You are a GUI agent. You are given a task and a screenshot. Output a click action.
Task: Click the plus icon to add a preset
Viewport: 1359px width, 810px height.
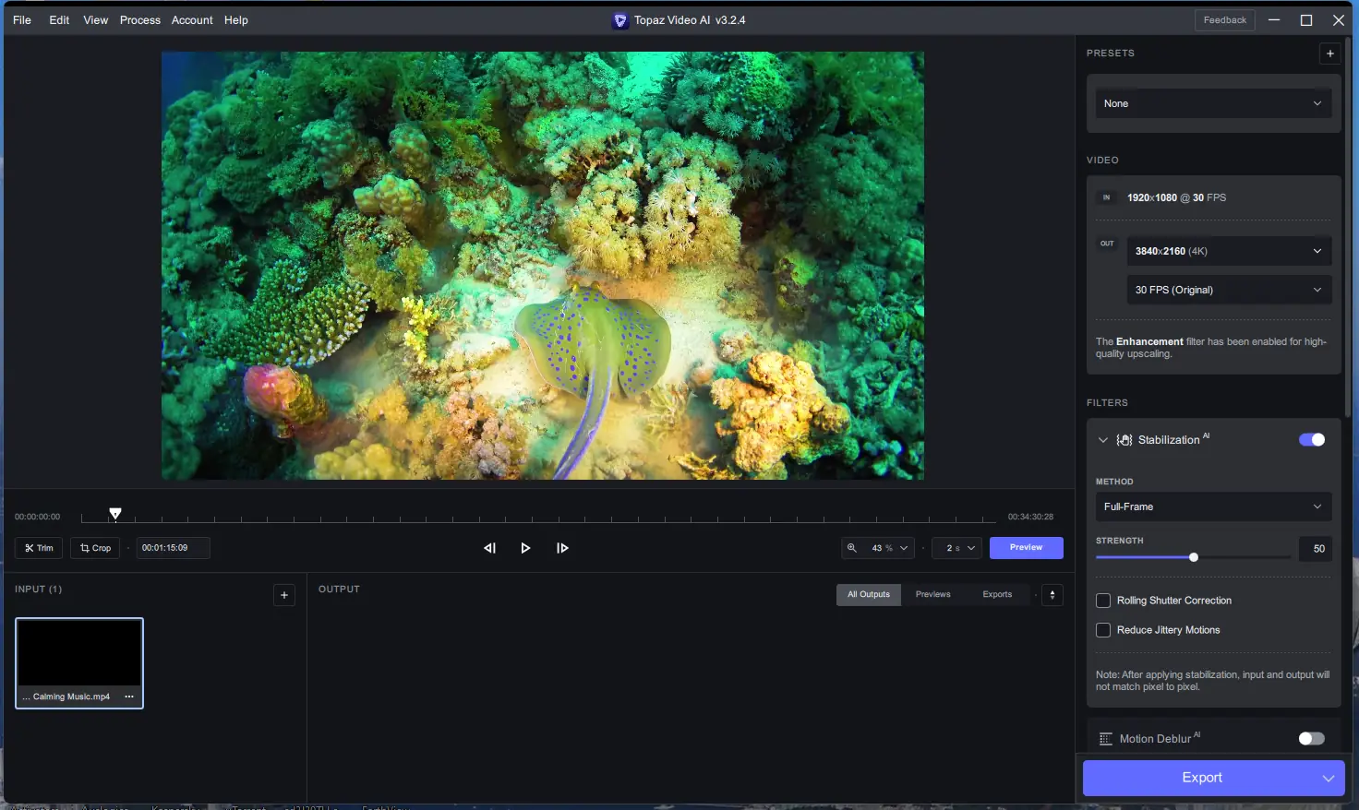pyautogui.click(x=1329, y=54)
